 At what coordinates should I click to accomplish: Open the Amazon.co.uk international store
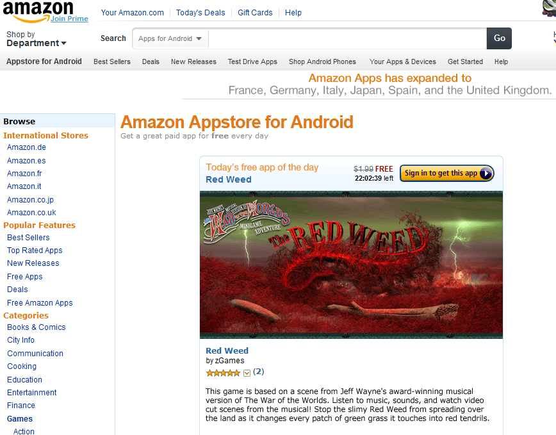31,213
